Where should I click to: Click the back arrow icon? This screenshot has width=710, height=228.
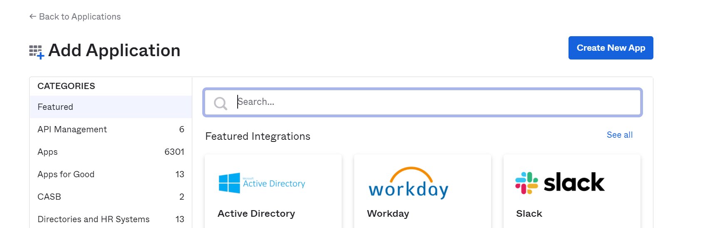32,17
